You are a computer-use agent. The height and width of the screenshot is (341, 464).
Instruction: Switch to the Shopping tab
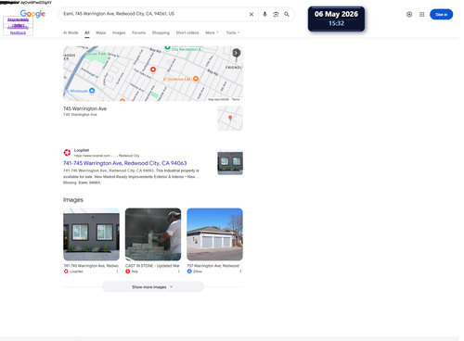point(161,32)
